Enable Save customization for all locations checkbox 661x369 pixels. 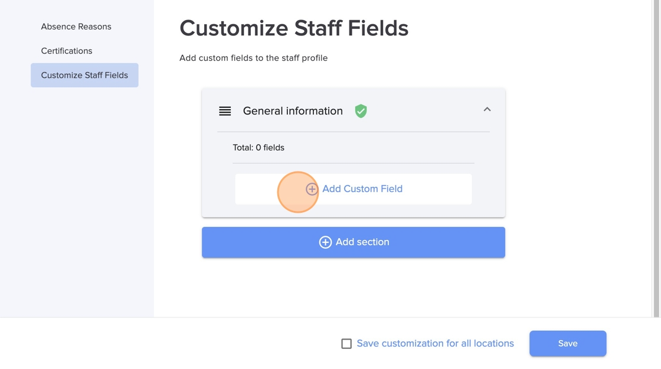[346, 344]
